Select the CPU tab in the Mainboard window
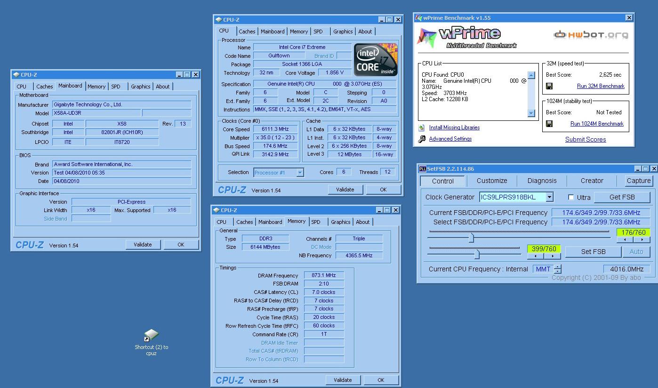The image size is (658, 388). pos(22,87)
